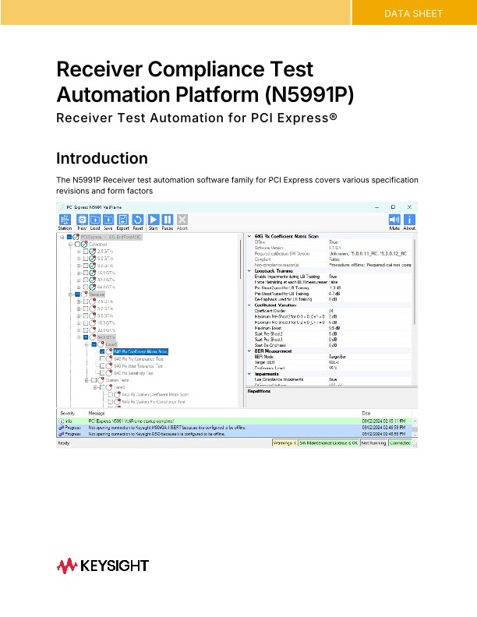Click the SW Maintenance License is OK status
477x617 pixels.
pos(329,443)
